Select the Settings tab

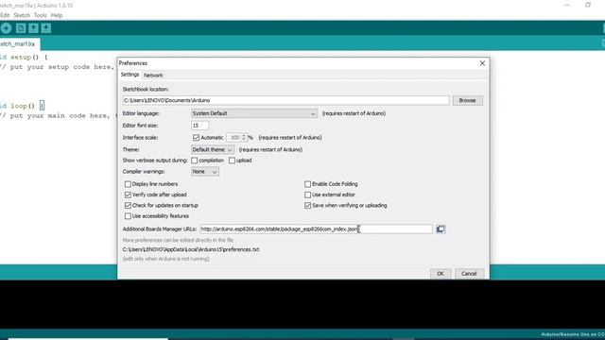[130, 75]
